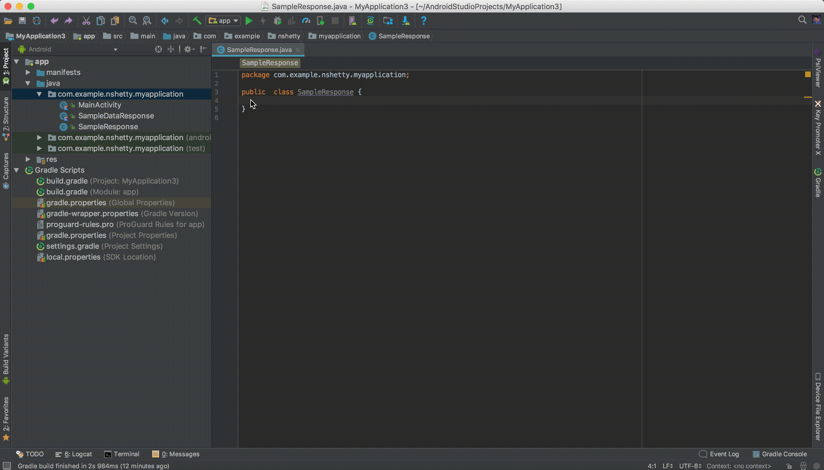Click the Cut scissors icon
The height and width of the screenshot is (470, 824).
coord(86,21)
